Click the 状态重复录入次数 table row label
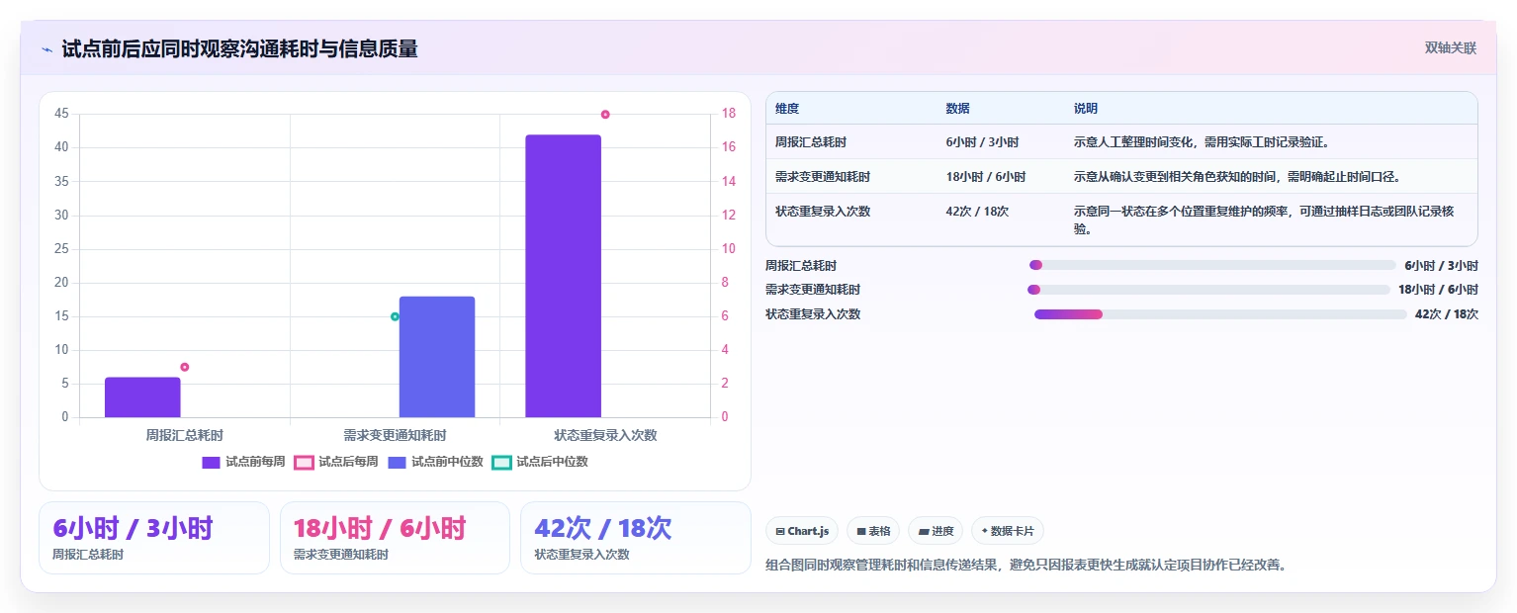Image resolution: width=1517 pixels, height=613 pixels. coord(823,212)
